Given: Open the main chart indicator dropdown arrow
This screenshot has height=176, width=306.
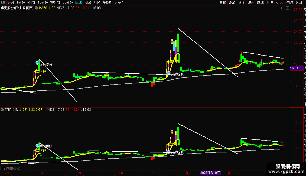Looking at the screenshot, I should [36, 8].
